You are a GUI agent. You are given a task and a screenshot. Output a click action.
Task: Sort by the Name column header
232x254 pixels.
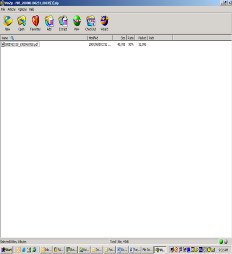point(44,38)
